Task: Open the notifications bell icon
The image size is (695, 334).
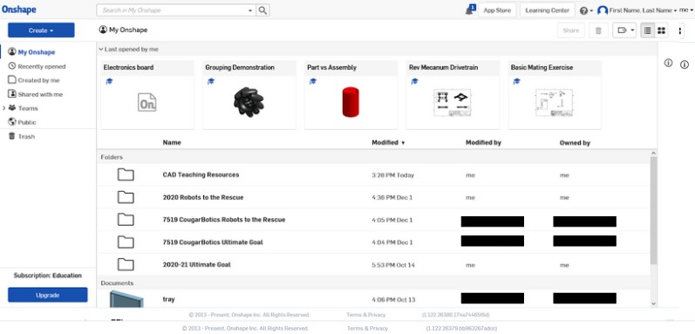Action: pyautogui.click(x=469, y=10)
